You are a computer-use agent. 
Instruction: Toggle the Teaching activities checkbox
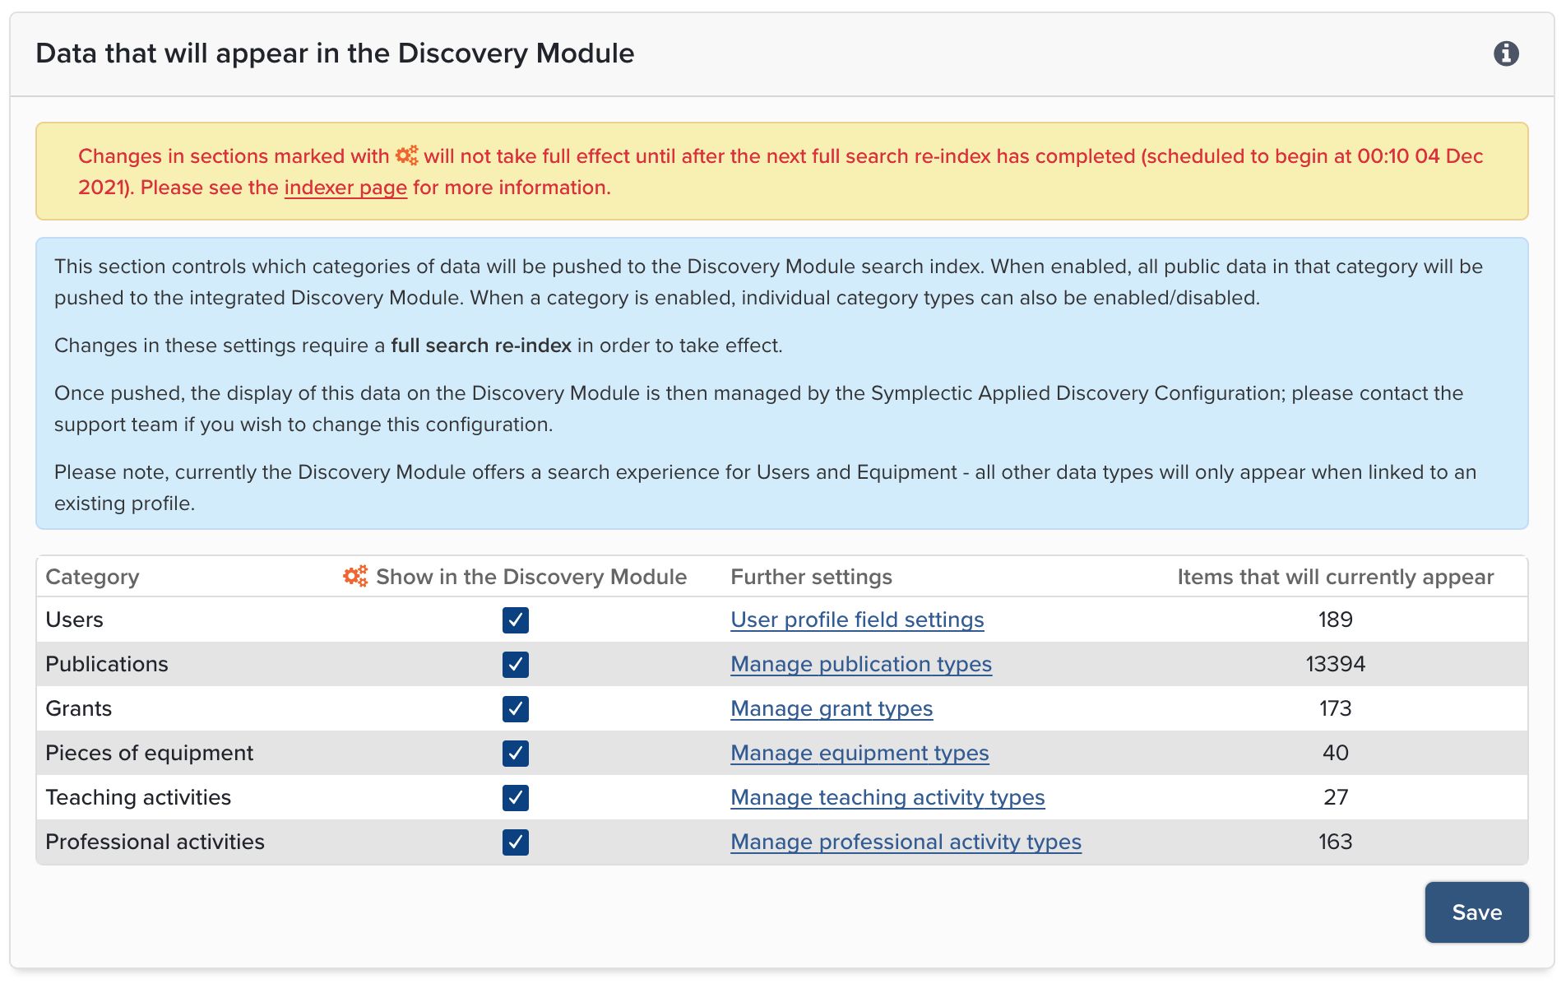click(515, 797)
